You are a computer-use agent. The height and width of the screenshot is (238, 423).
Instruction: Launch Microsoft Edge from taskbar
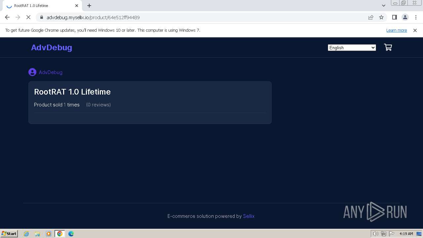pyautogui.click(x=71, y=234)
